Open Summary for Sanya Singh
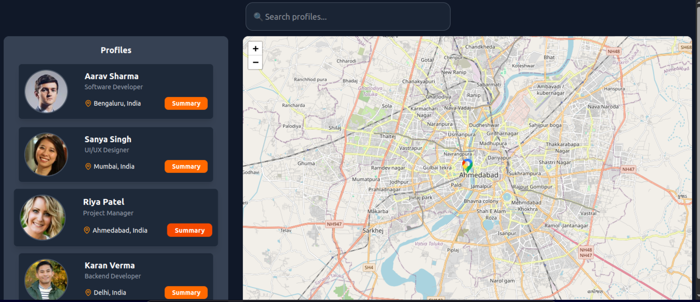 186,166
